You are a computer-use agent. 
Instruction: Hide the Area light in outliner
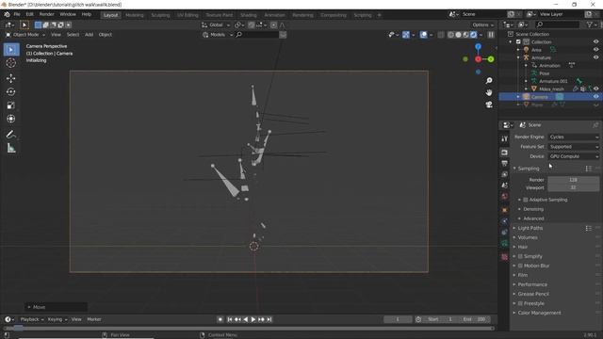pyautogui.click(x=595, y=50)
